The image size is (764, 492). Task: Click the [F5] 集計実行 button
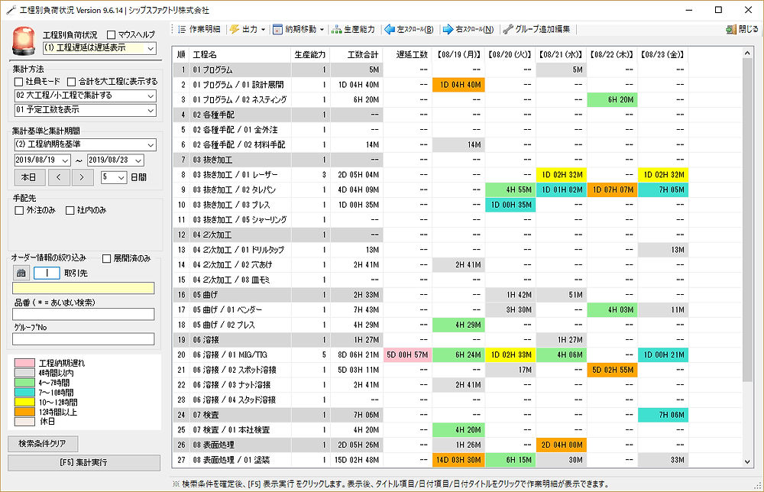coord(84,463)
